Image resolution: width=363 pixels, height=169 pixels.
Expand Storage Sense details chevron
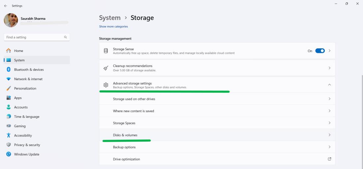point(329,51)
